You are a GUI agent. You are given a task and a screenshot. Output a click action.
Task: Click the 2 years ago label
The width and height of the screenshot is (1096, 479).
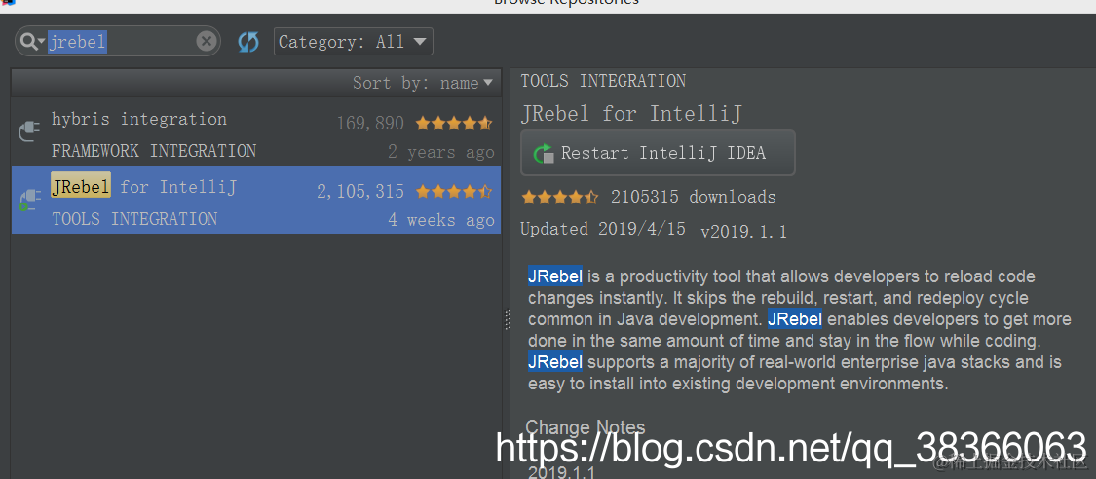click(x=441, y=152)
